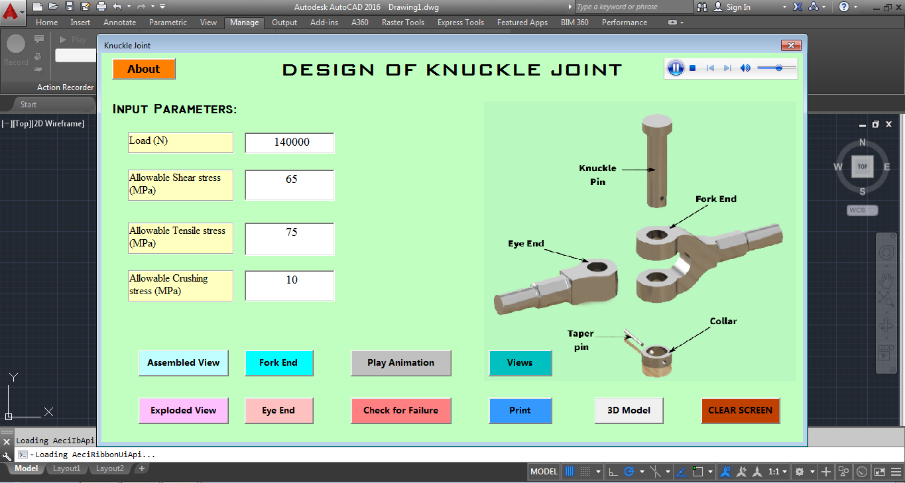Switch to the Annotate ribbon tab
This screenshot has width=905, height=483.
click(x=120, y=23)
